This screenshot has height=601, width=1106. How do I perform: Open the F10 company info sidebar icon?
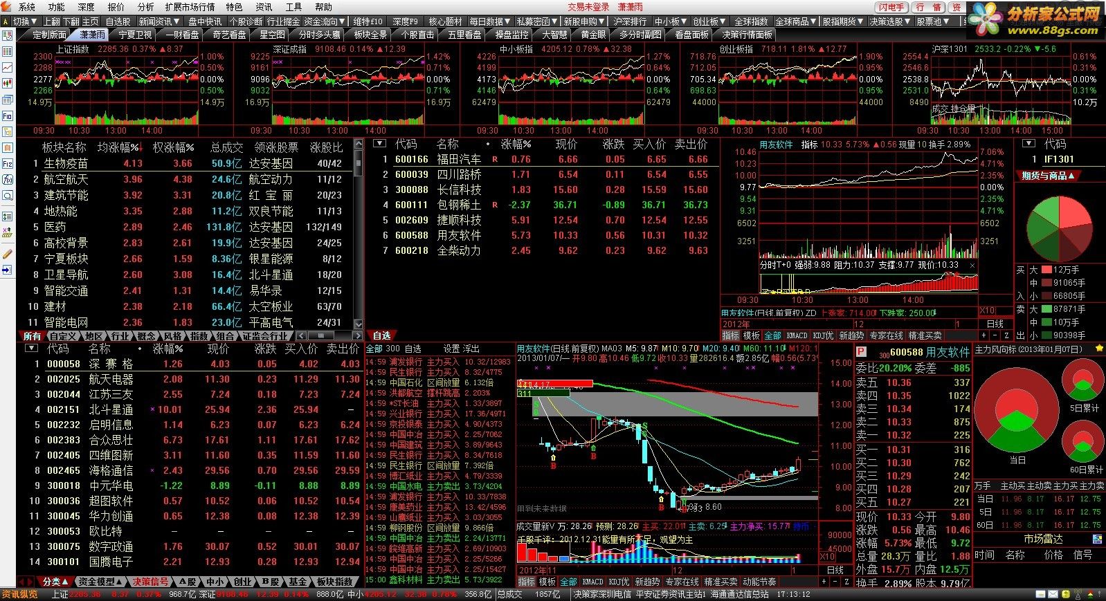coord(8,115)
